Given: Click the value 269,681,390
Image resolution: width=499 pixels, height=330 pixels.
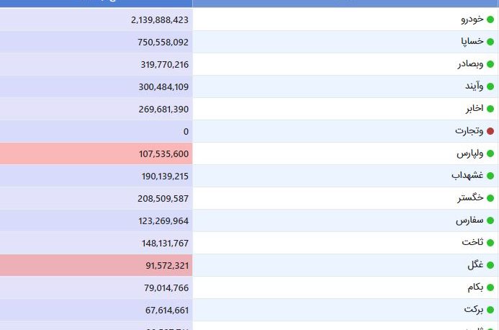Looking at the screenshot, I should tap(163, 110).
